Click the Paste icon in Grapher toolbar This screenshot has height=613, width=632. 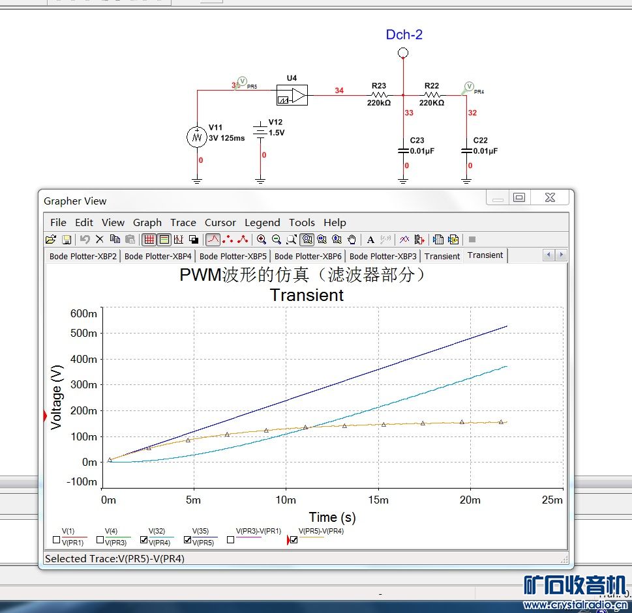(130, 240)
